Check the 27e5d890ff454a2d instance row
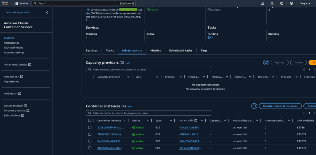The image size is (316, 155). click(90, 128)
